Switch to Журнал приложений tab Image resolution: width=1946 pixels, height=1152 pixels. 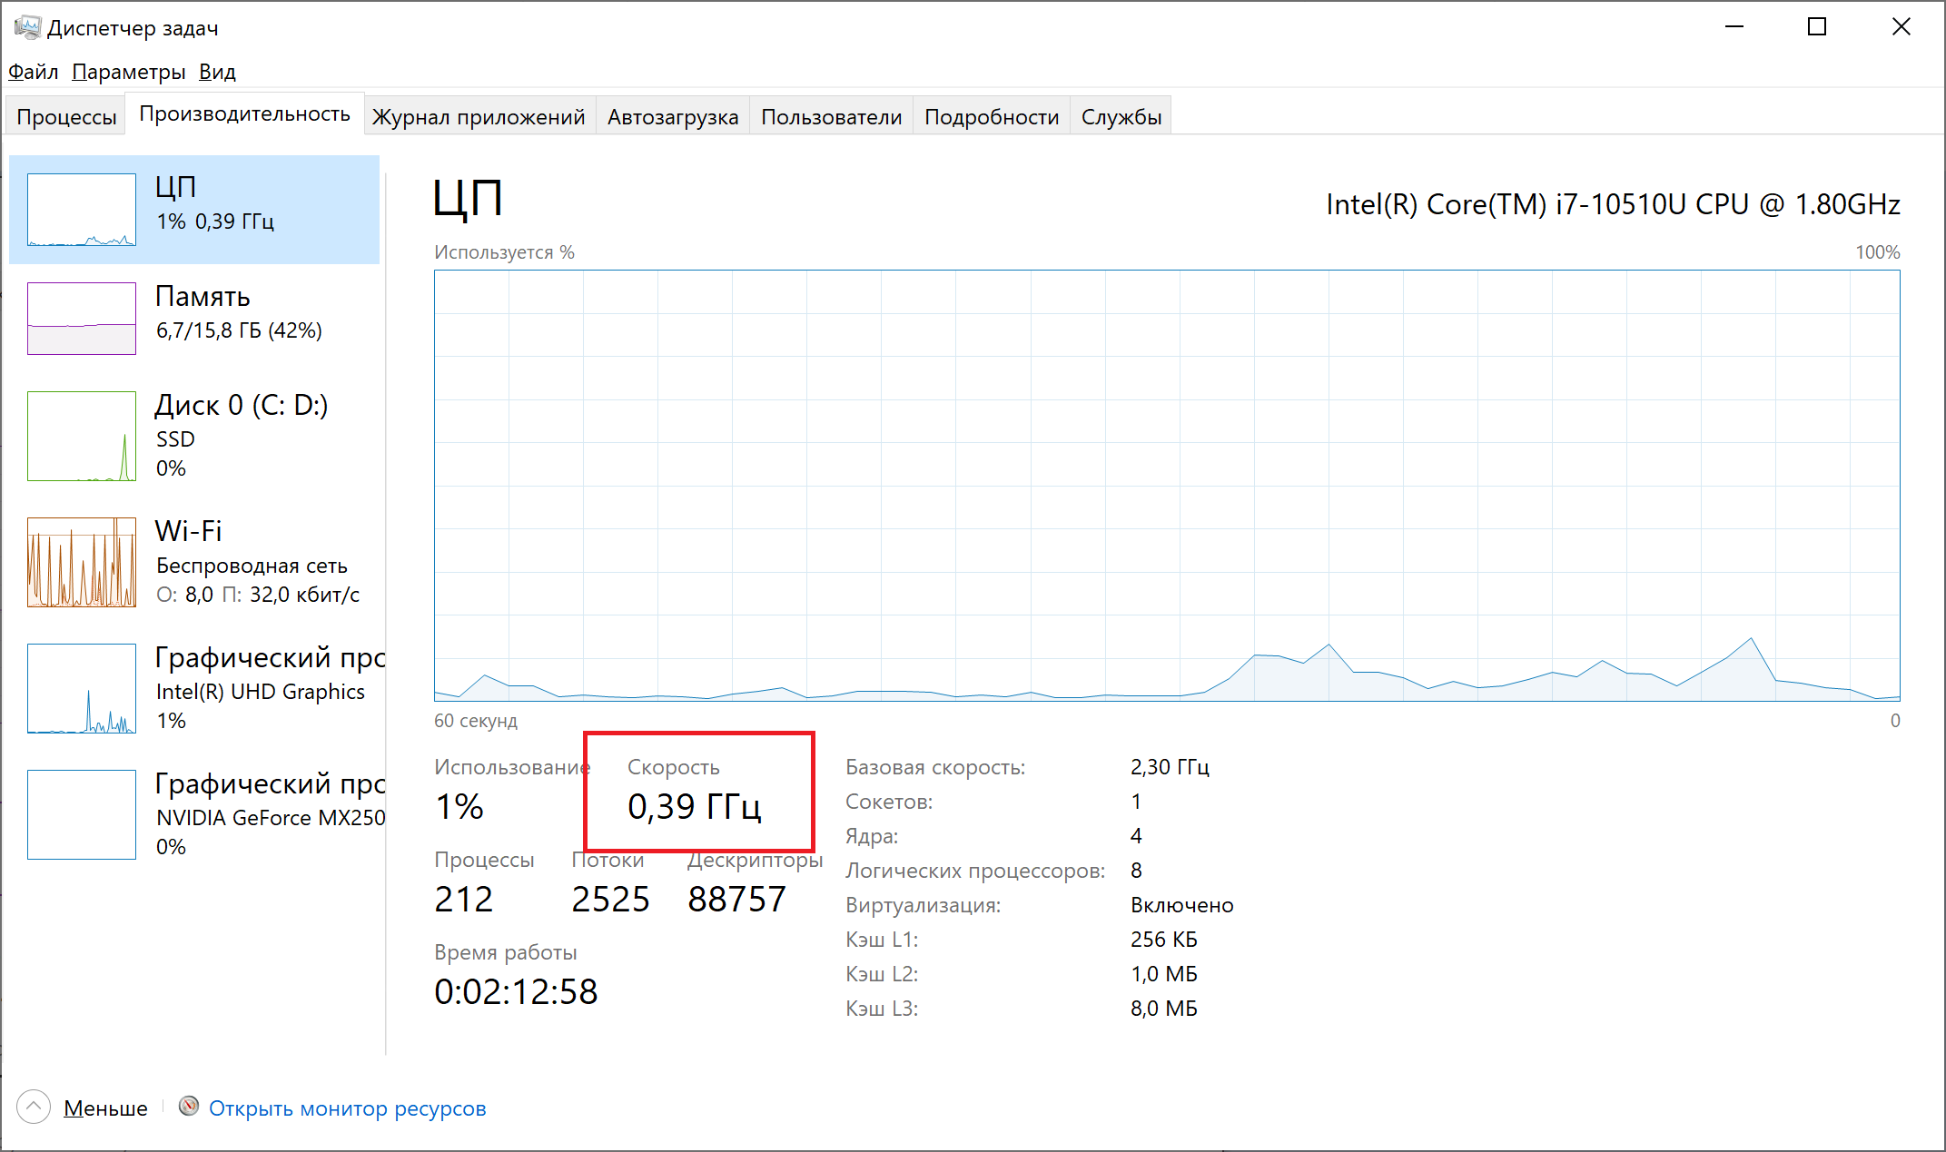479,116
